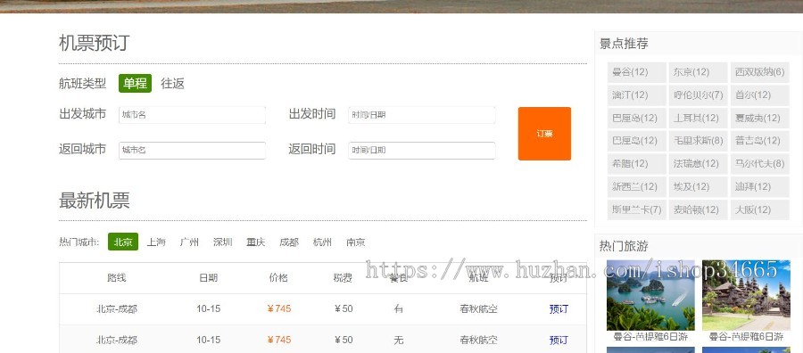Image resolution: width=803 pixels, height=353 pixels.
Task: Focus the 返回城市 city name field
Action: point(192,151)
